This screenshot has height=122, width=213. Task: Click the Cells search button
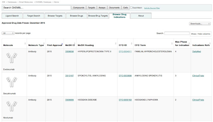[x=125, y=8]
